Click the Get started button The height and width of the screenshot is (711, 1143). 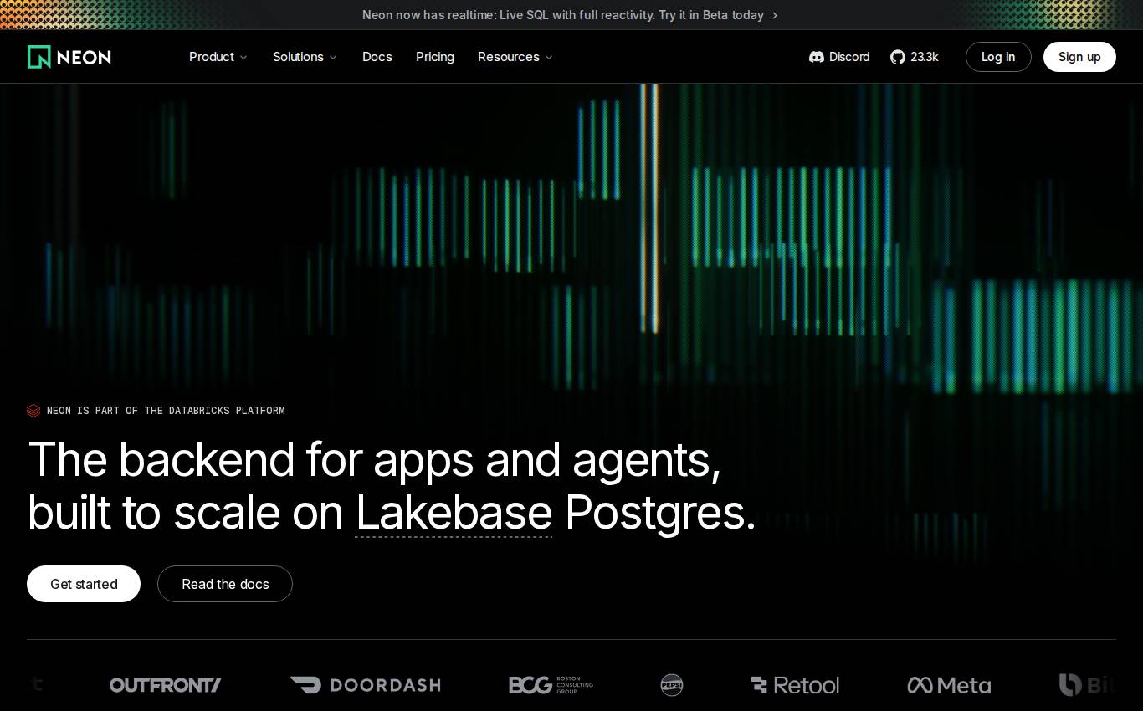click(84, 584)
